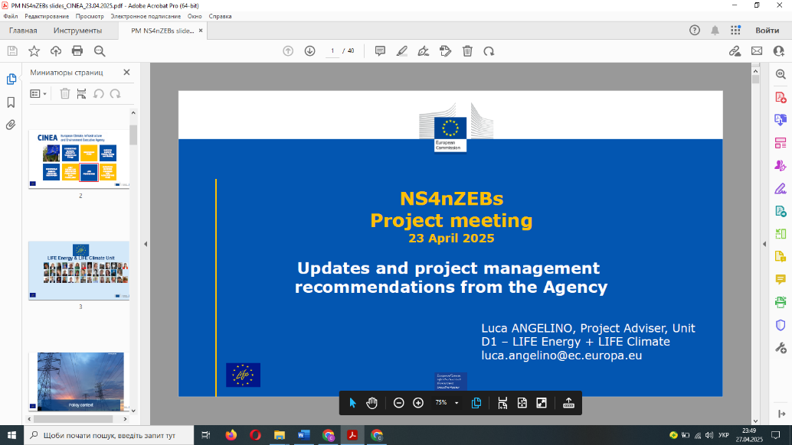792x445 pixels.
Task: Select the highlighter text tool
Action: [401, 51]
